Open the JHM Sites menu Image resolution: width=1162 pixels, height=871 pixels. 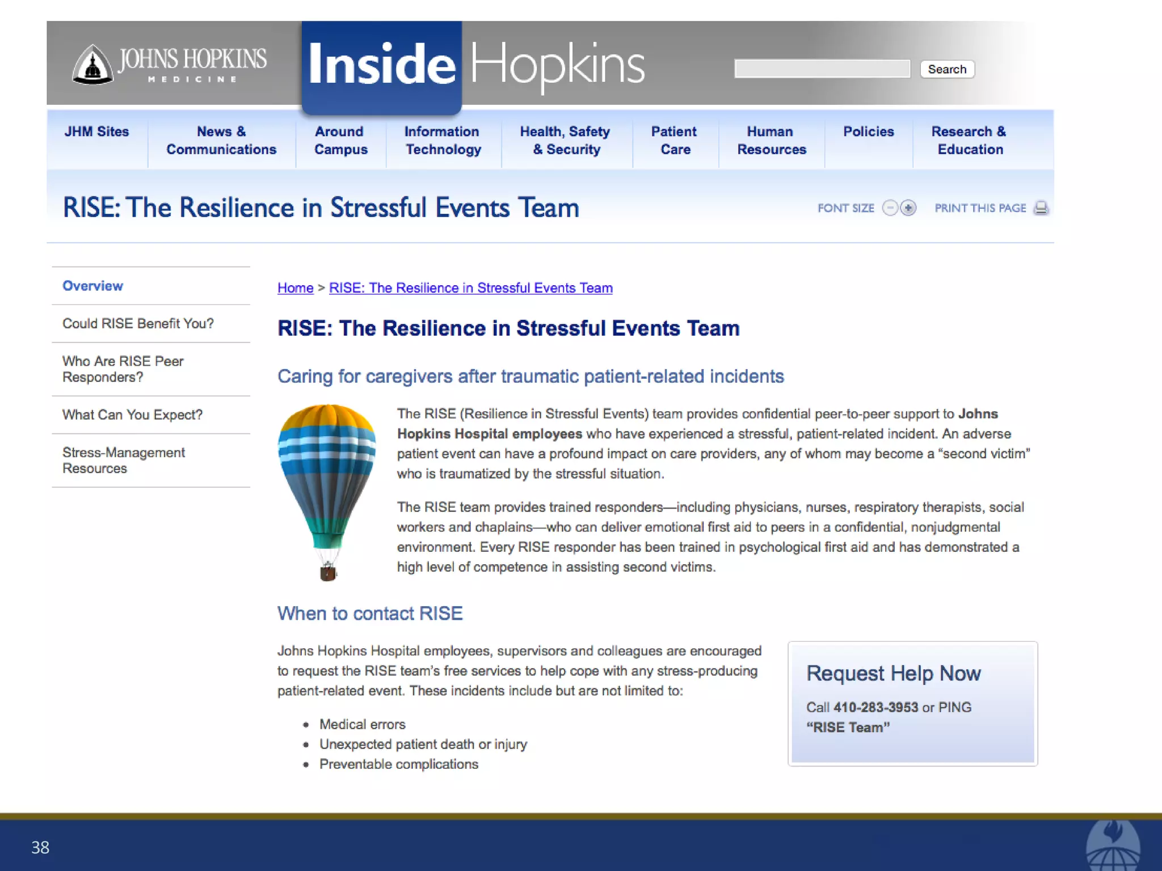(96, 132)
